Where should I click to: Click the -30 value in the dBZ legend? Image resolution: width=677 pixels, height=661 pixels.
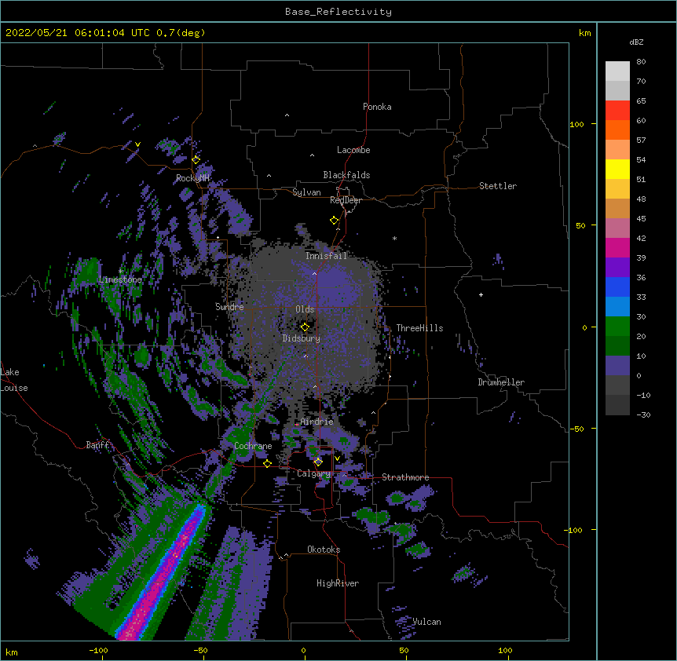pos(643,414)
